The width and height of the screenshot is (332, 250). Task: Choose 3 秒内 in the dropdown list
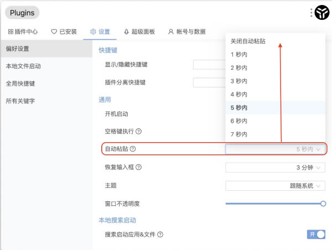click(239, 81)
